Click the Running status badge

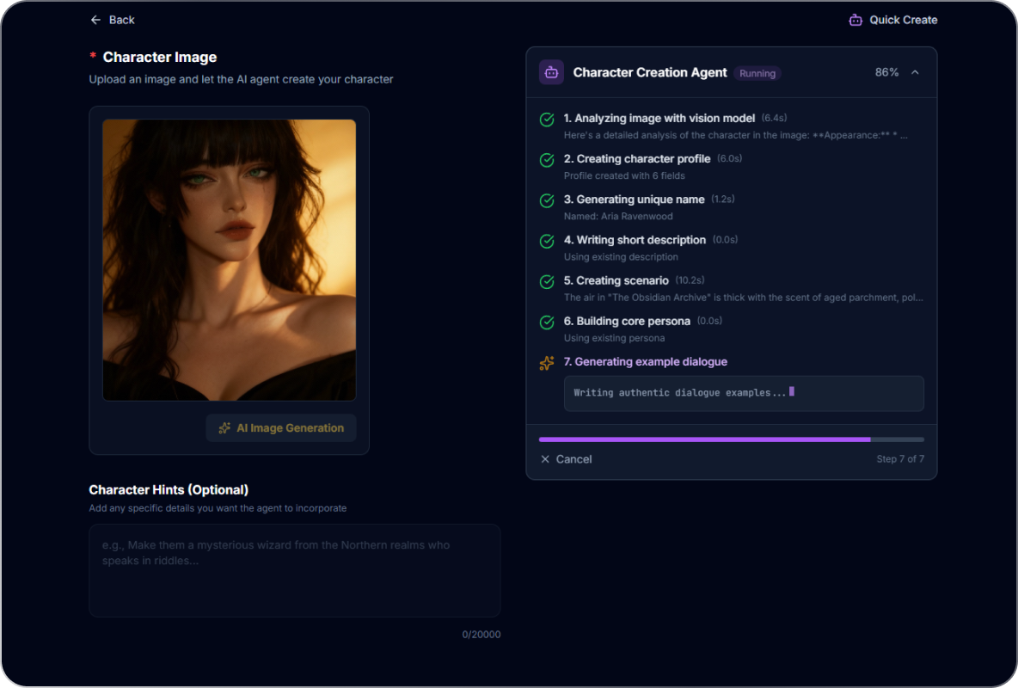[x=757, y=73]
